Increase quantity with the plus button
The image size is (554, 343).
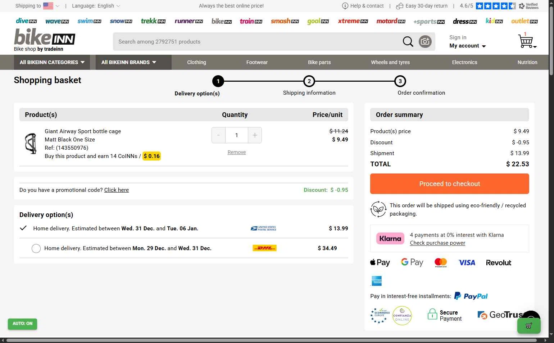click(255, 135)
